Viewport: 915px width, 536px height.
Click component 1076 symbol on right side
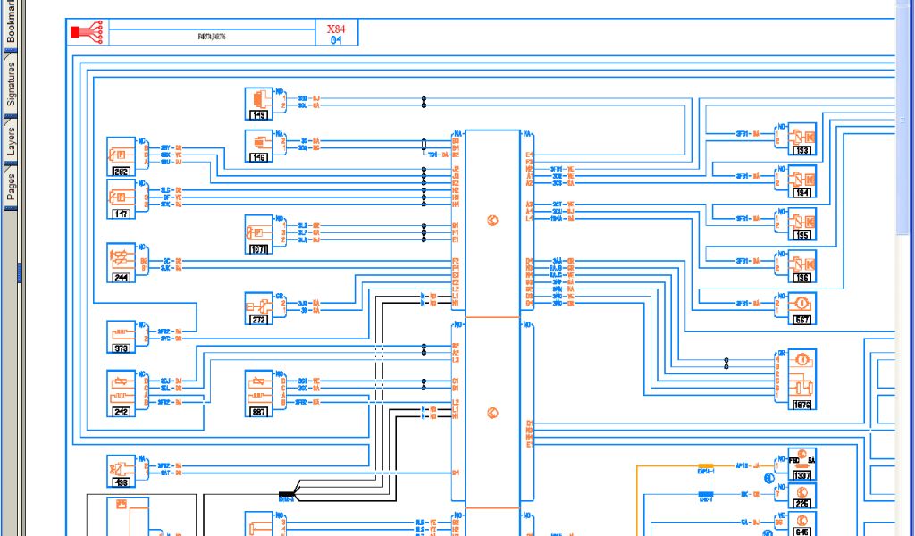pos(802,378)
